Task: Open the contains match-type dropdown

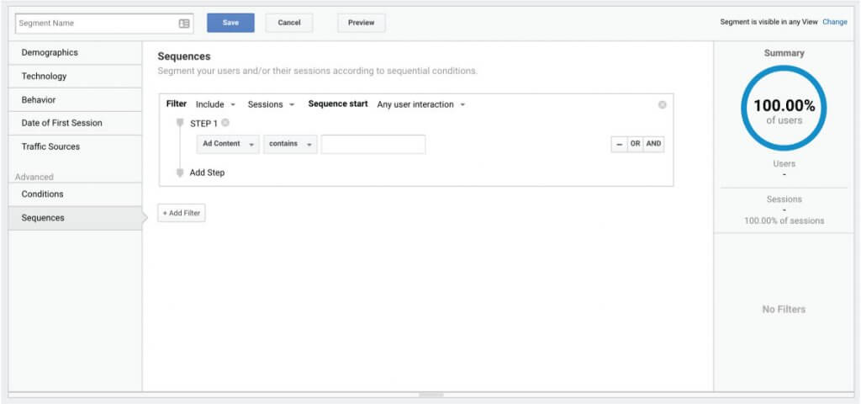Action: pos(290,144)
